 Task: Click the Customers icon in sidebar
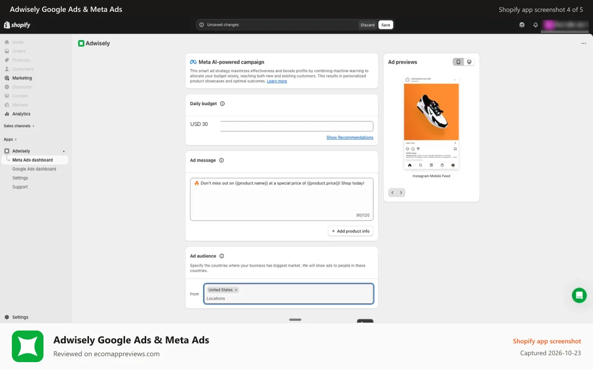coord(7,69)
